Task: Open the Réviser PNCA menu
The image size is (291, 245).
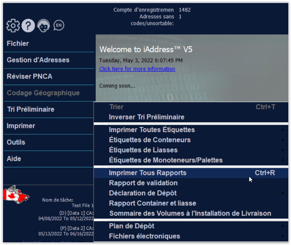Action: (49, 76)
